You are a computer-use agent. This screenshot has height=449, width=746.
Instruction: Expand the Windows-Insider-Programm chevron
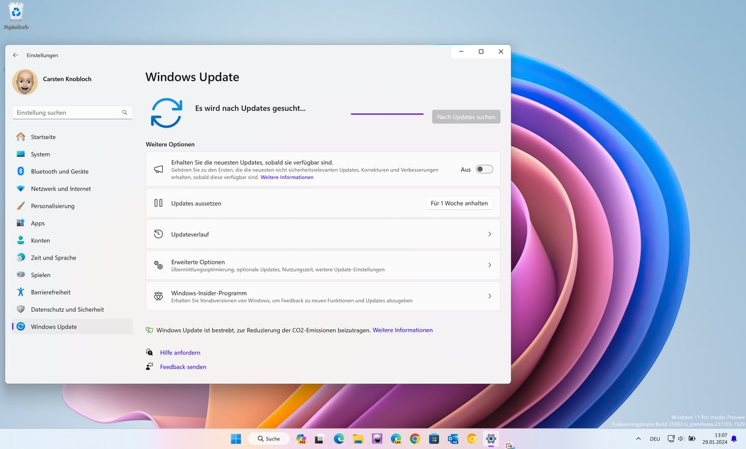tap(490, 296)
